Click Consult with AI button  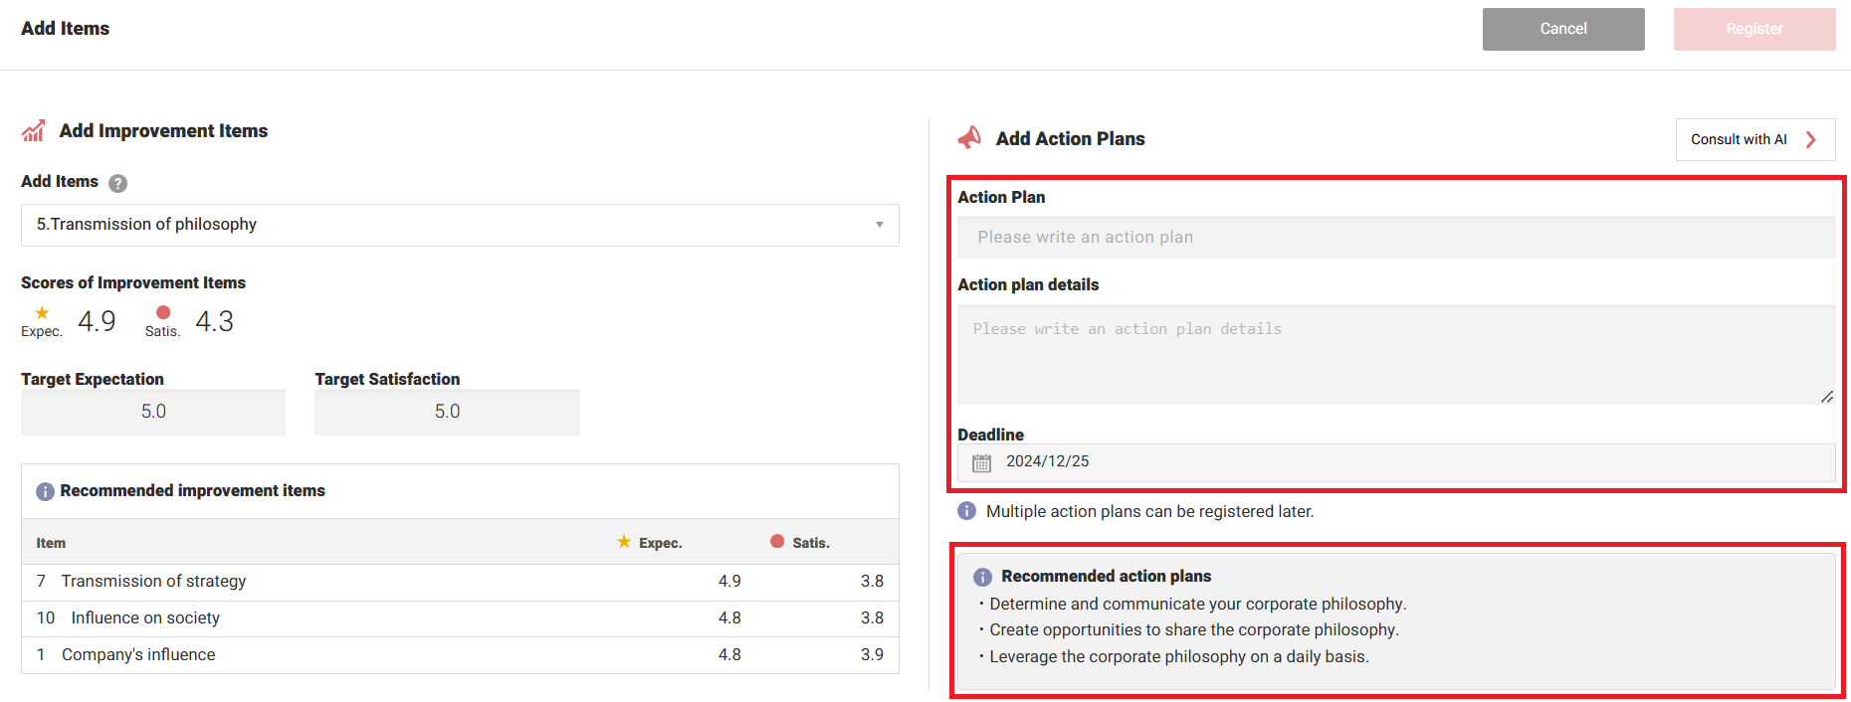click(1753, 140)
